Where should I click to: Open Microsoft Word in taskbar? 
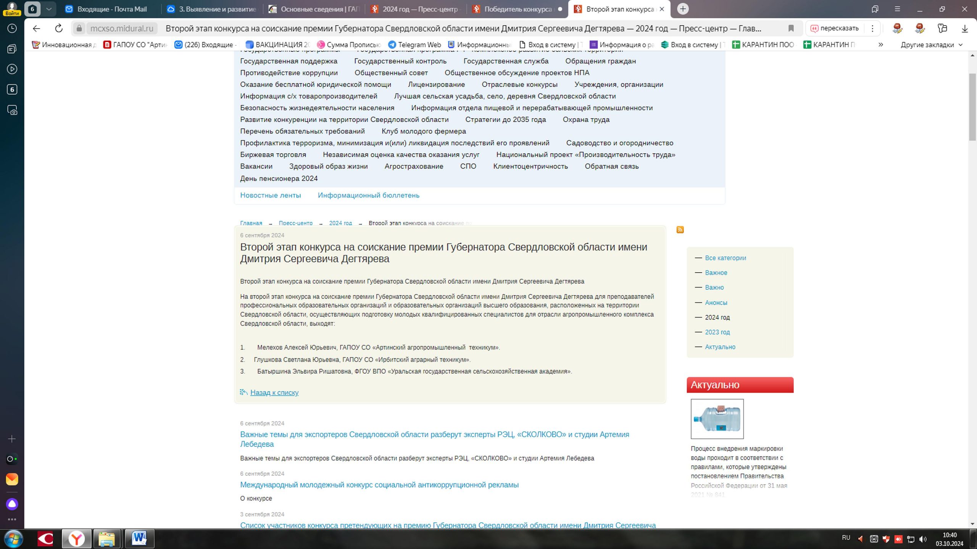click(x=139, y=539)
